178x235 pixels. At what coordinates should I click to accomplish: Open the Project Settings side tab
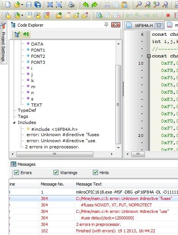pos(3,43)
